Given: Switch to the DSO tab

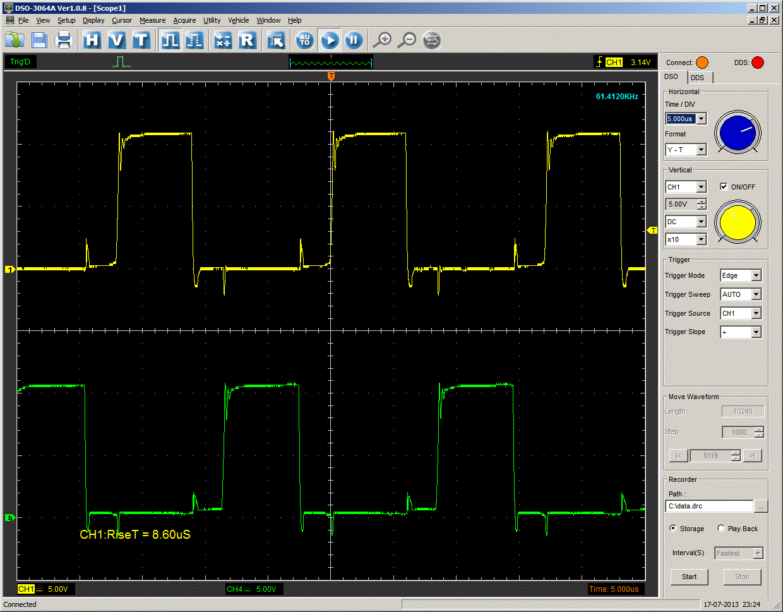Looking at the screenshot, I should click(672, 76).
